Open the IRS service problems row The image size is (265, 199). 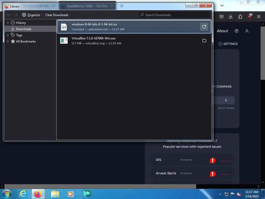(192, 160)
